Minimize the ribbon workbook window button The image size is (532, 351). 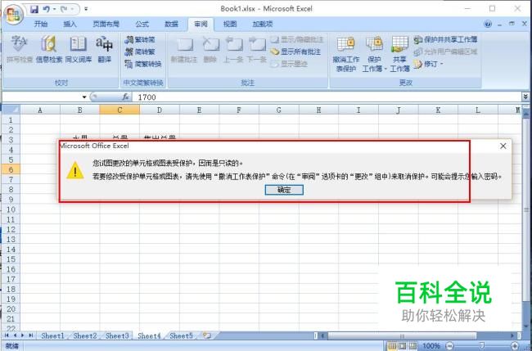499,24
